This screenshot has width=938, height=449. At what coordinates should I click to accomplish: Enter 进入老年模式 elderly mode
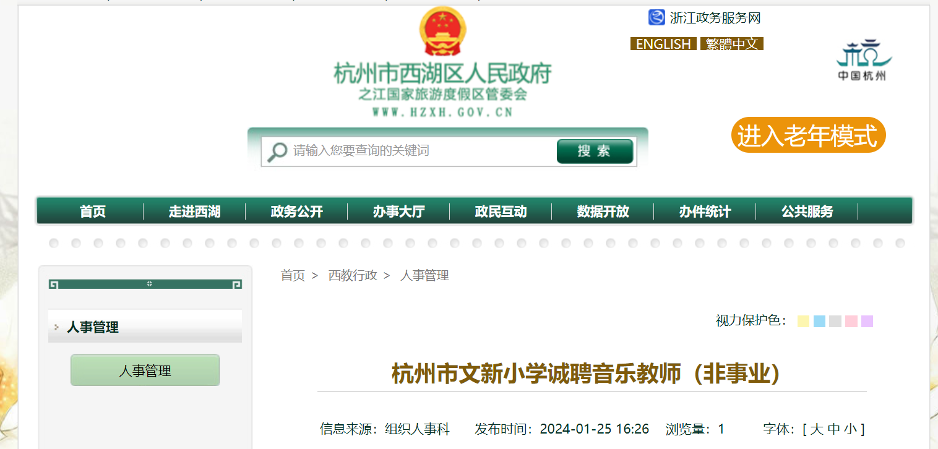point(808,135)
